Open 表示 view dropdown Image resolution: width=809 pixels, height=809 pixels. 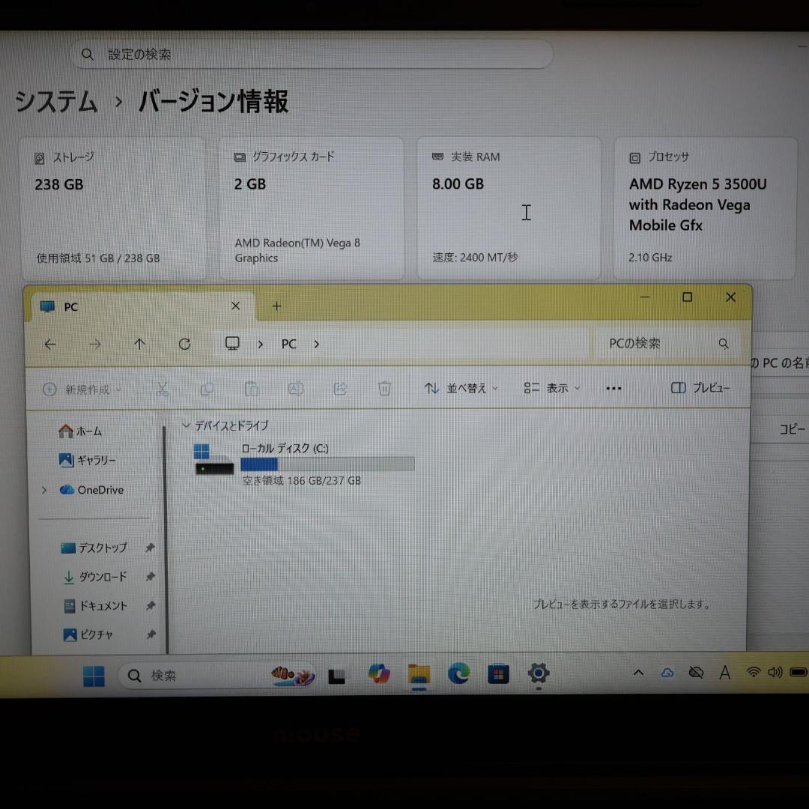(x=551, y=388)
